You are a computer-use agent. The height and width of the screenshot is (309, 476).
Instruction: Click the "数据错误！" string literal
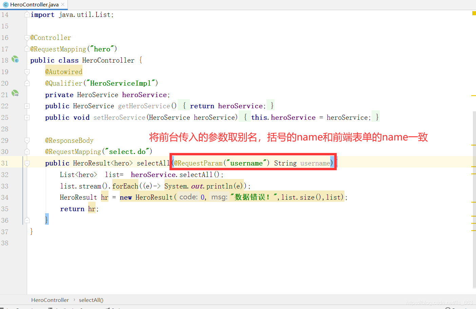coord(254,197)
